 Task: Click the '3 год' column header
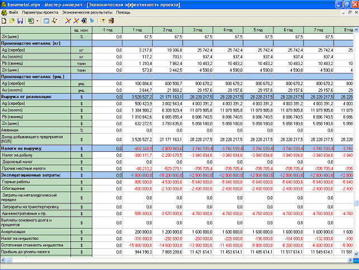click(x=197, y=29)
